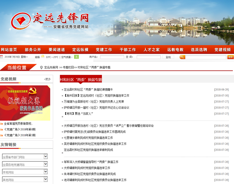This screenshot has width=234, height=184.
Task: Click video icon beside 《党建广角》2018年第5期
Action: tap(1, 135)
